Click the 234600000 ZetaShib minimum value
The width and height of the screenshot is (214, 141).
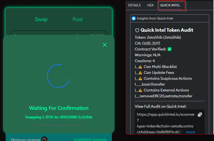[90, 139]
